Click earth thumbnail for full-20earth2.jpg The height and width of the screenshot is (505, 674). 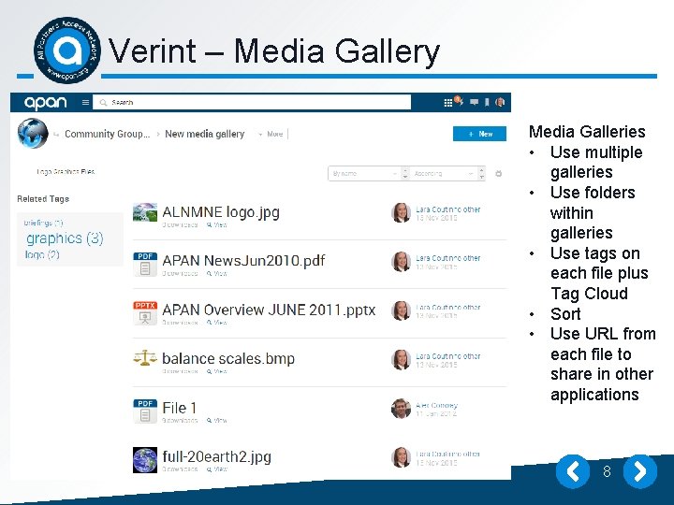pyautogui.click(x=145, y=460)
